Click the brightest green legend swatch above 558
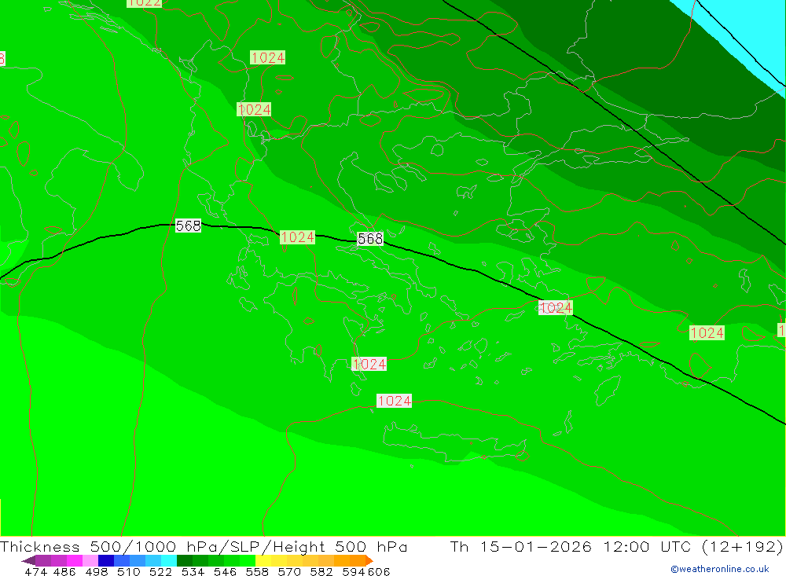The height and width of the screenshot is (576, 786). pos(247,560)
